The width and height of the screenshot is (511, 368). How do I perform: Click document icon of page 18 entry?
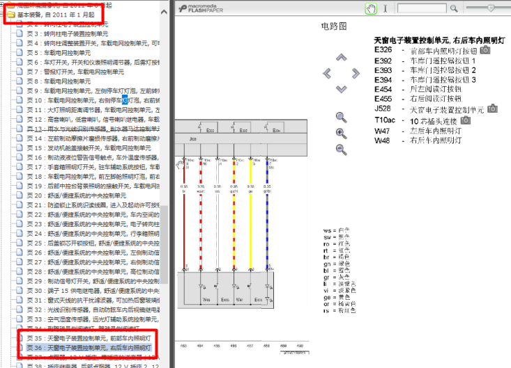pos(20,176)
